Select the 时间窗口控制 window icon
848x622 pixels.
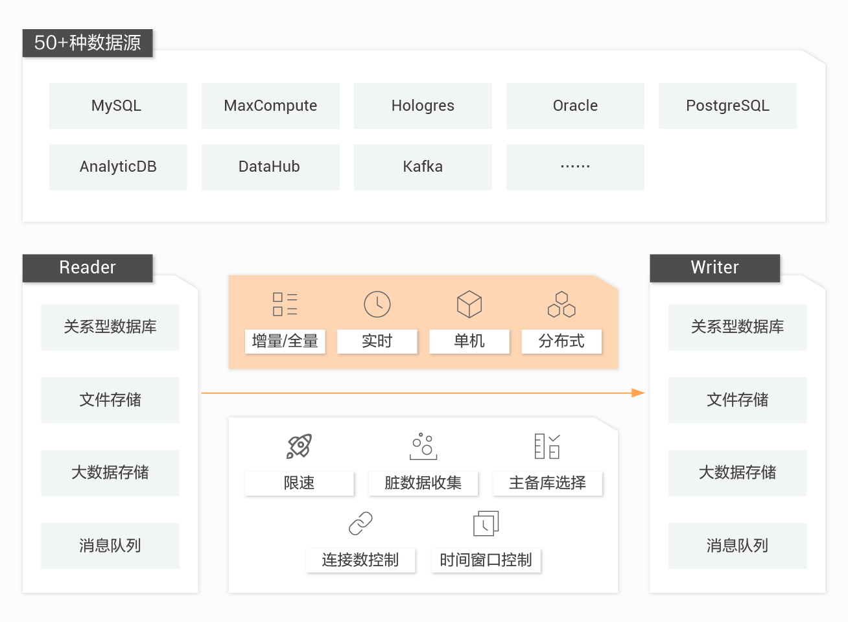486,523
